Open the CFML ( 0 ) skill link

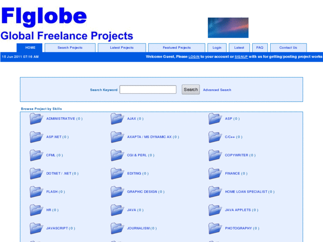55,155
